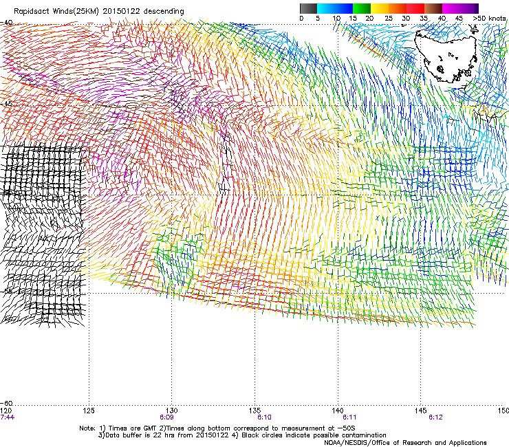Click the latitude label '-45' on the left axis
The image size is (509, 447).
pyautogui.click(x=6, y=104)
